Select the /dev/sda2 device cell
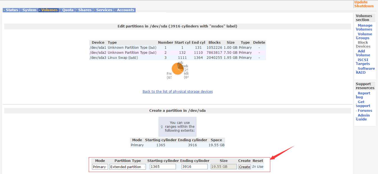Screen dimensions: 378x174 (x=98, y=53)
